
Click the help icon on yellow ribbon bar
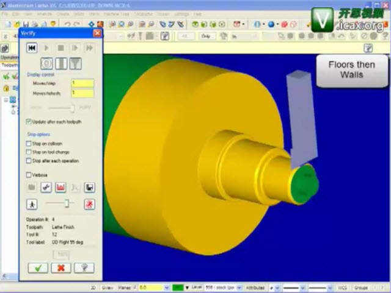tap(368, 48)
